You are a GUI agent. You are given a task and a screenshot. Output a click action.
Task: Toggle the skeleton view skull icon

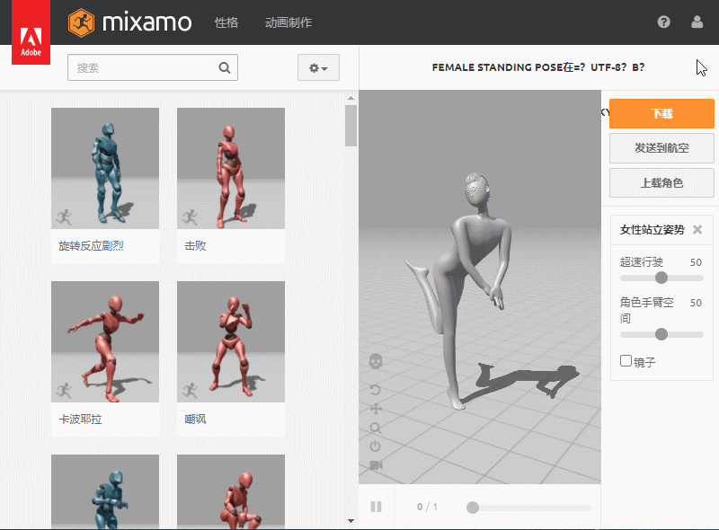pyautogui.click(x=376, y=361)
